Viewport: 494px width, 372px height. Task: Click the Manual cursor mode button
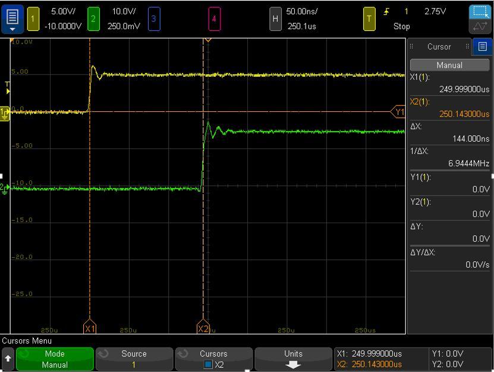449,65
